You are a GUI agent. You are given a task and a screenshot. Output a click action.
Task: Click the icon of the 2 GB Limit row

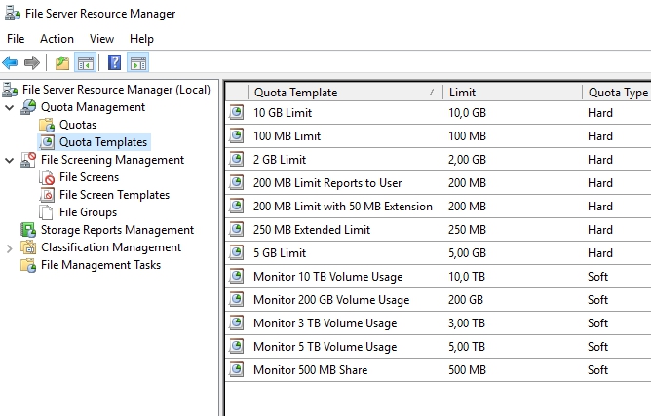pos(236,159)
